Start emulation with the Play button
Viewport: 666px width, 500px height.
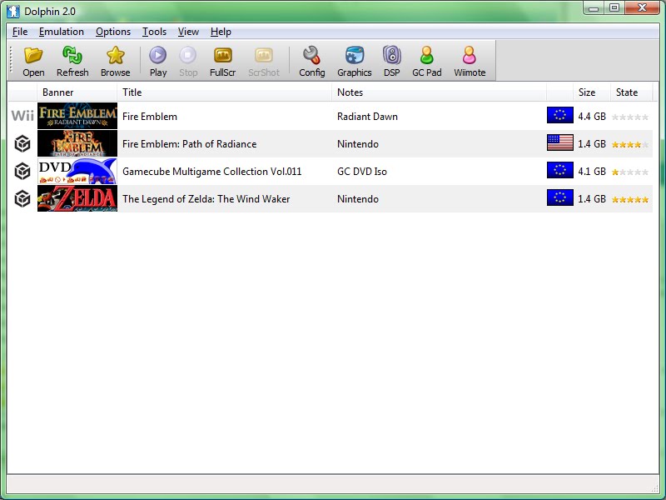[x=158, y=61]
